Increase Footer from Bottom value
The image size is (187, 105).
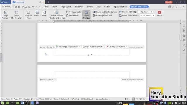point(153,15)
